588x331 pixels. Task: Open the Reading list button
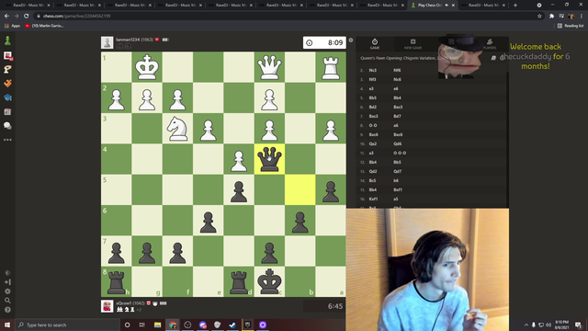pos(571,26)
